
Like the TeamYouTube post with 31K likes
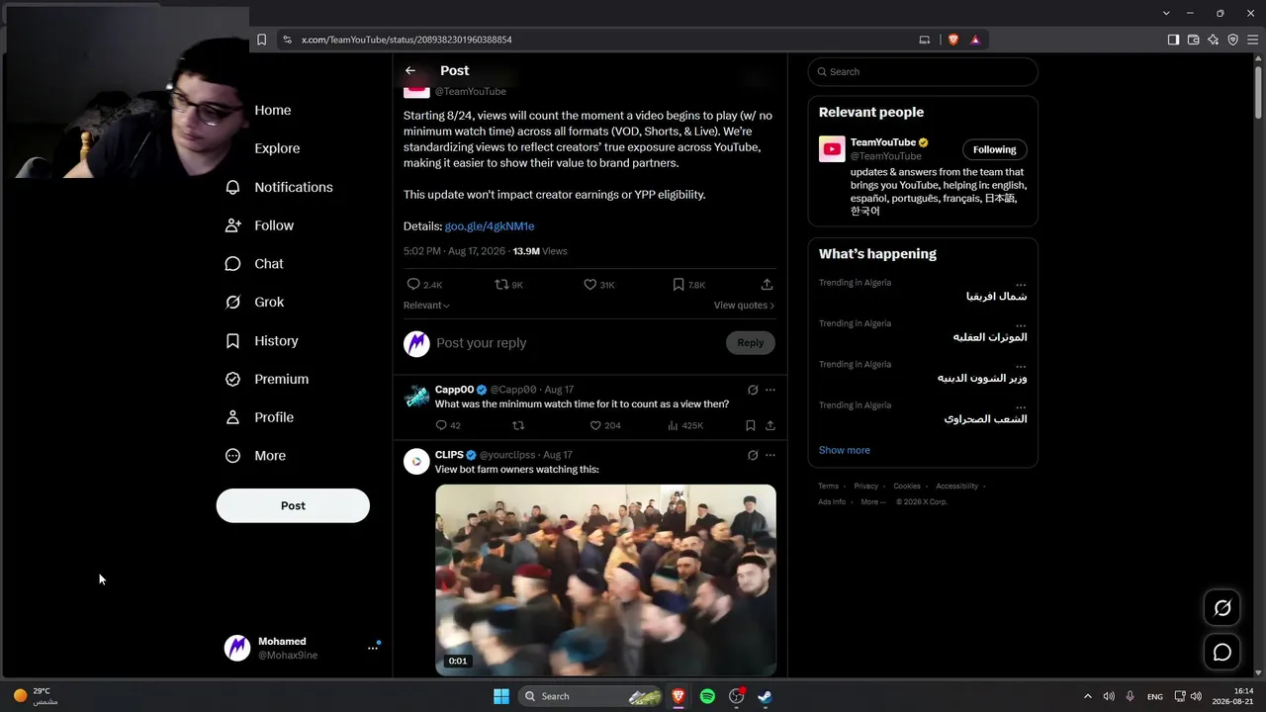589,285
